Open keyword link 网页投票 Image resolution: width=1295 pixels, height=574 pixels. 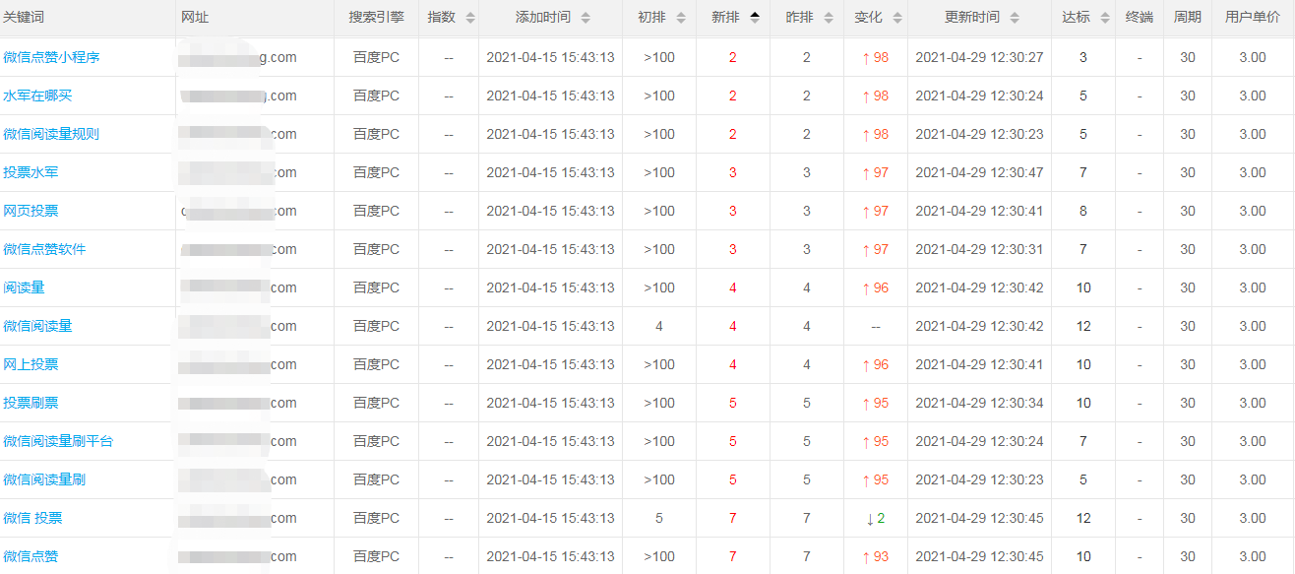[x=31, y=211]
